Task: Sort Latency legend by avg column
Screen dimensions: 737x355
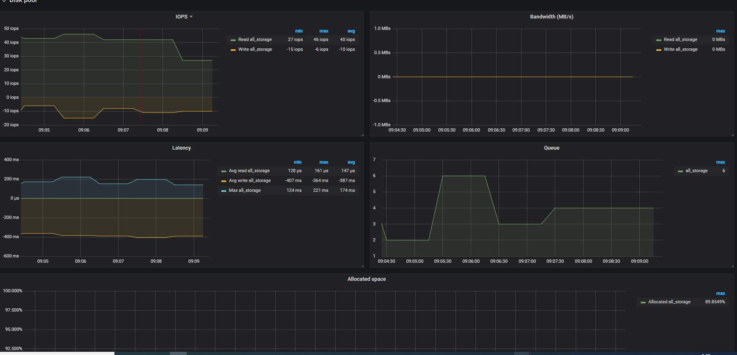Action: 351,162
